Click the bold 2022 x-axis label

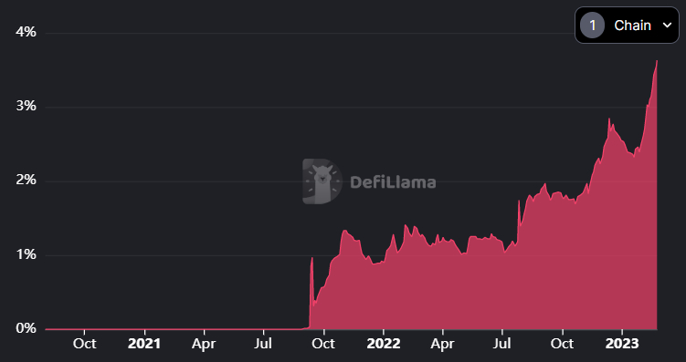point(384,344)
